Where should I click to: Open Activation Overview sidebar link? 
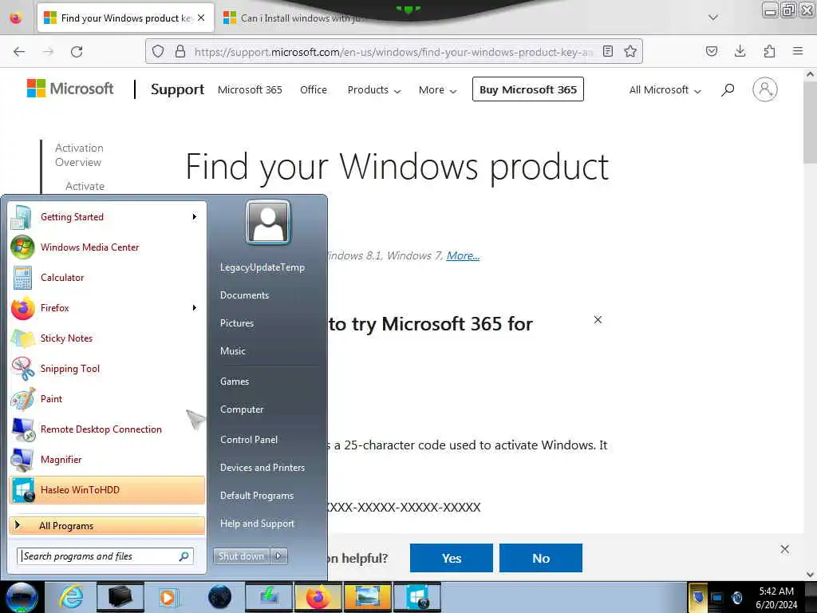tap(79, 156)
